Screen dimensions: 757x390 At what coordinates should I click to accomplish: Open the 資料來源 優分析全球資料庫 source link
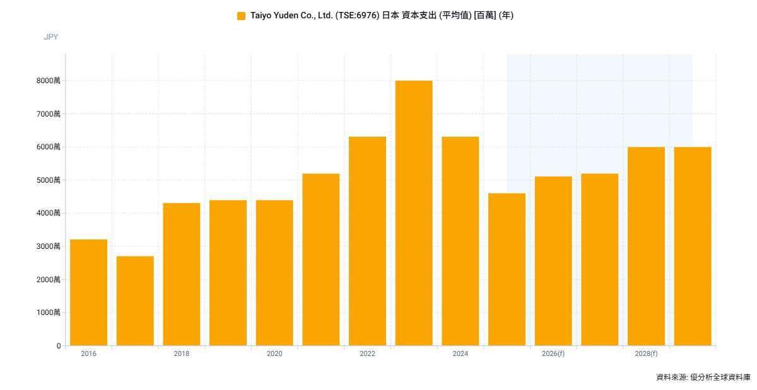point(703,377)
